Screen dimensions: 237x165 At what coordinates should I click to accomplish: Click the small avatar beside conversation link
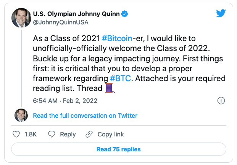(21, 115)
